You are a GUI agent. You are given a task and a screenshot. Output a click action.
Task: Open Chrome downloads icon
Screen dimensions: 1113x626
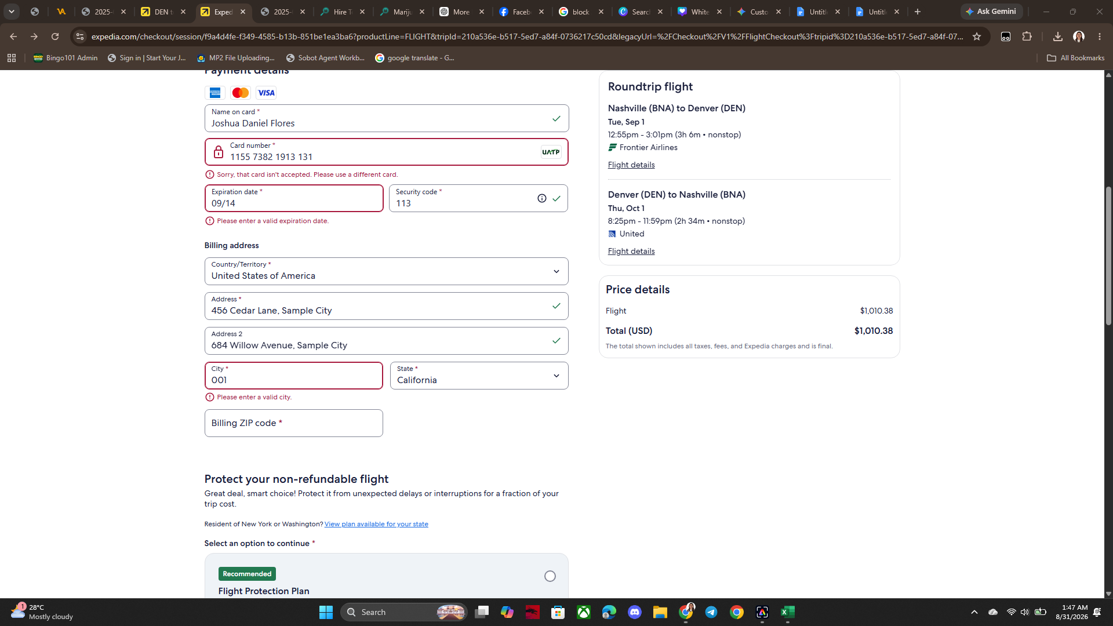pyautogui.click(x=1058, y=37)
